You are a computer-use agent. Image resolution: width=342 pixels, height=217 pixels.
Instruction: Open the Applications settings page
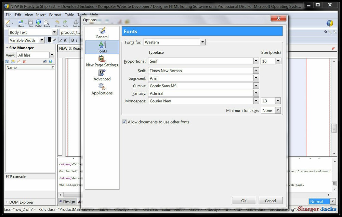point(102,90)
